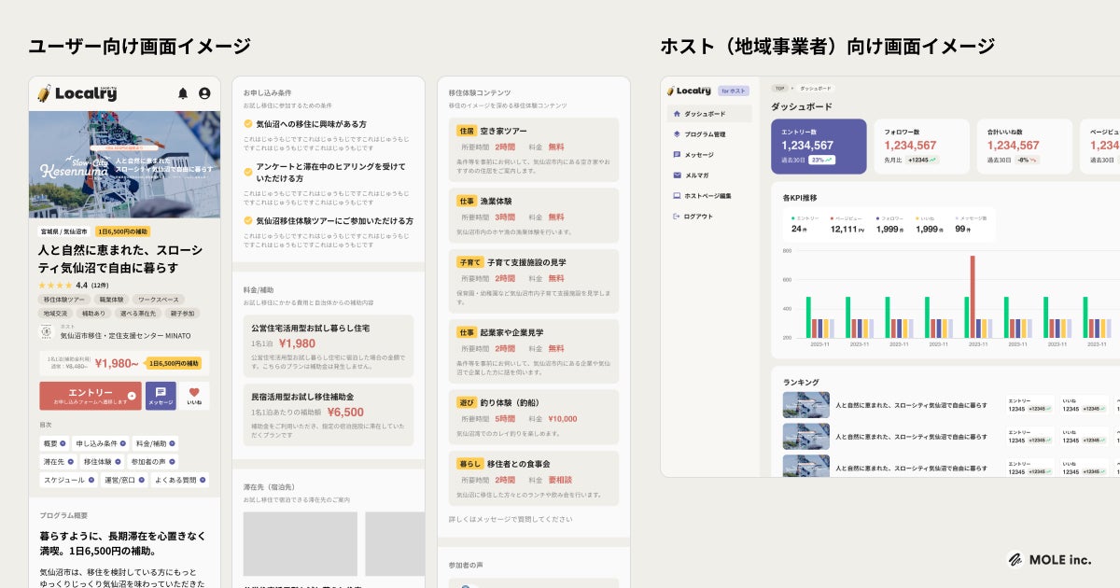Open ダッシュボード in host sidebar

coord(709,114)
